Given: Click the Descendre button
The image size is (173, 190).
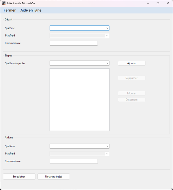Looking at the screenshot, I should 131,100.
